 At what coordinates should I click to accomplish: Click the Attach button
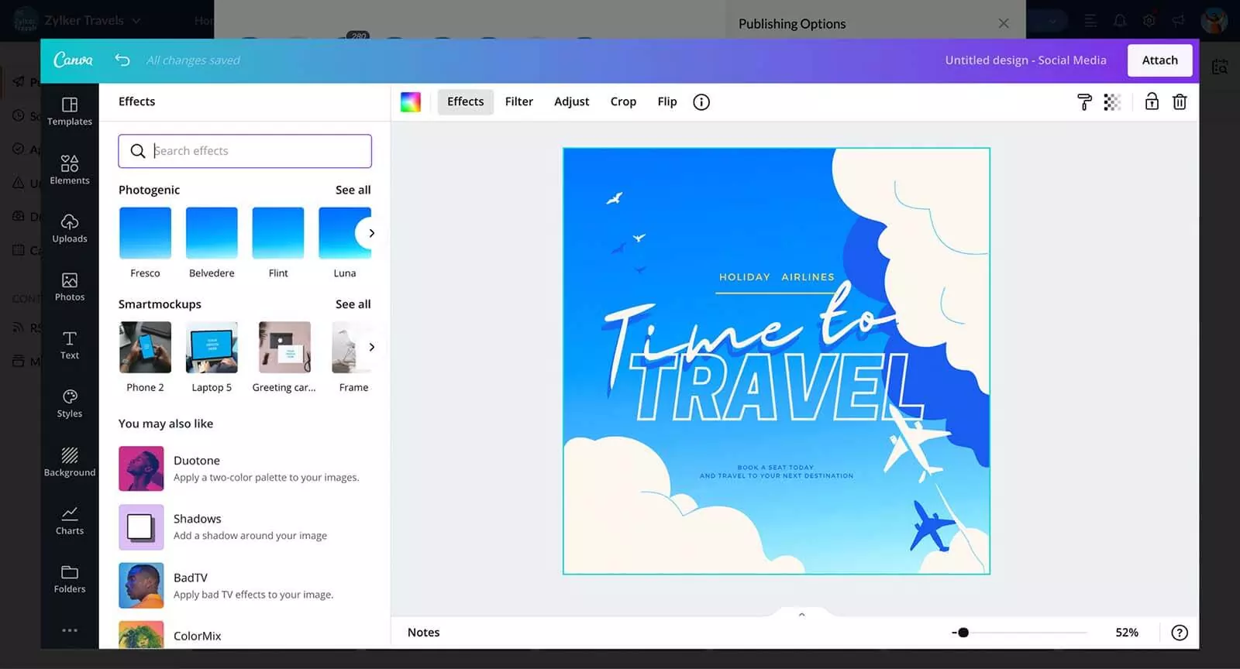coord(1159,60)
